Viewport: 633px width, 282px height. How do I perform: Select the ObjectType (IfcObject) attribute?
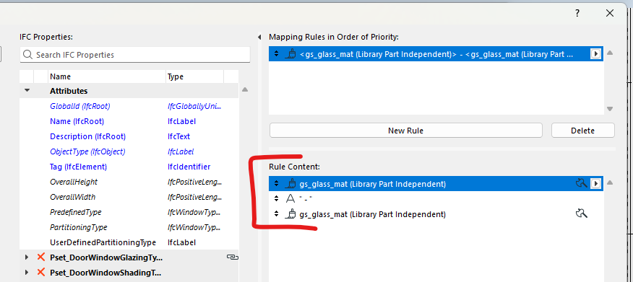coord(87,151)
